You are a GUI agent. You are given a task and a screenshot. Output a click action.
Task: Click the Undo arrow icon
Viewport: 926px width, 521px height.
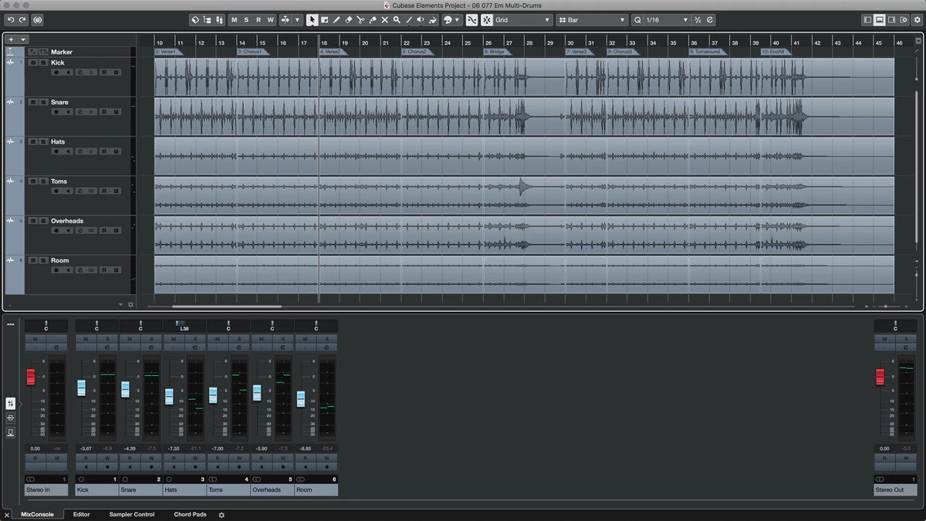click(11, 20)
